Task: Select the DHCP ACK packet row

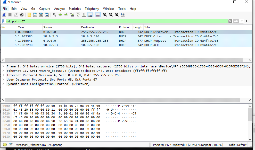Action: (126, 45)
